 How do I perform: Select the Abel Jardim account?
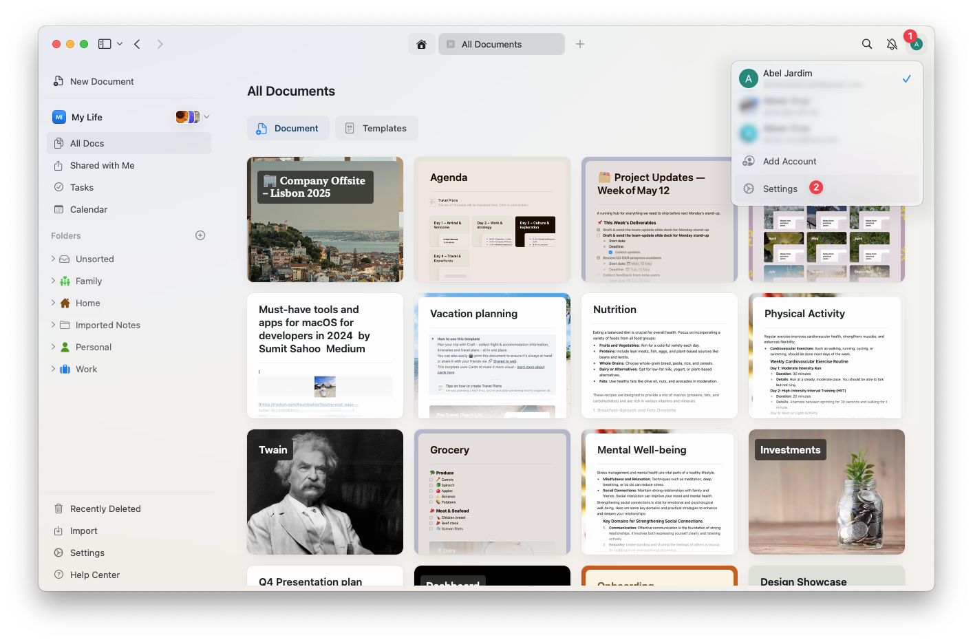click(826, 78)
